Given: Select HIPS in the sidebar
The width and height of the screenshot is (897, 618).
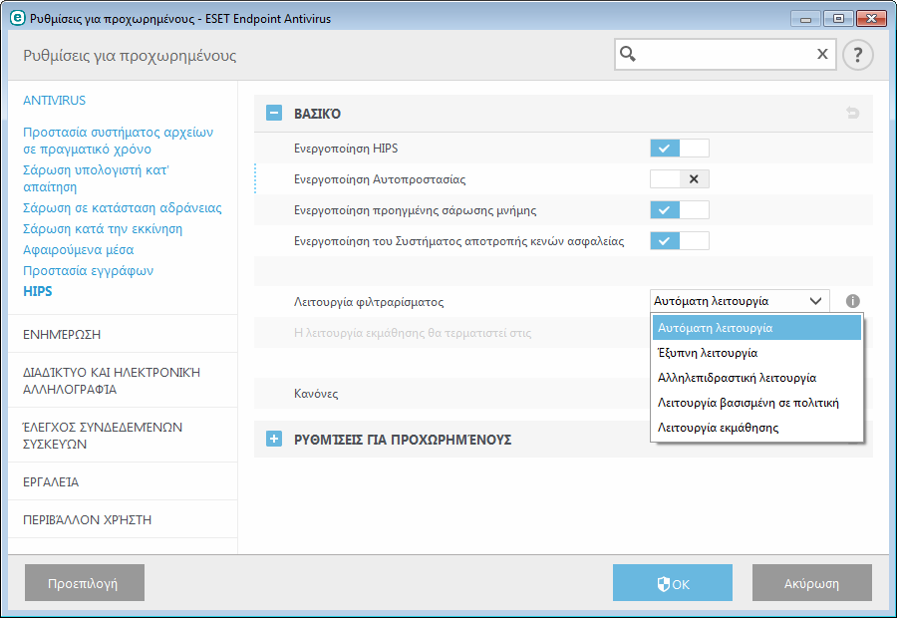Looking at the screenshot, I should [38, 291].
